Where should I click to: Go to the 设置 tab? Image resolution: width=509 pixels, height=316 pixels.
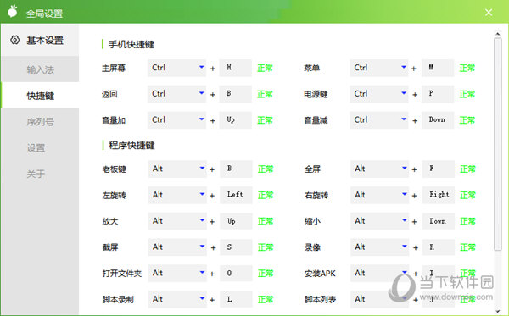40,147
